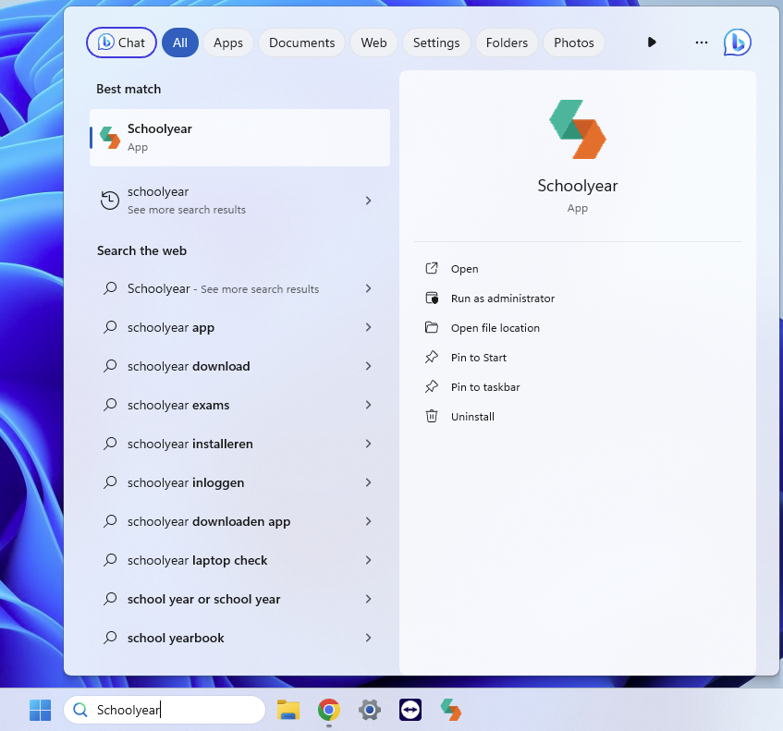Image resolution: width=783 pixels, height=731 pixels.
Task: Expand 'schoolyear laptop check' chevron
Action: tap(368, 560)
